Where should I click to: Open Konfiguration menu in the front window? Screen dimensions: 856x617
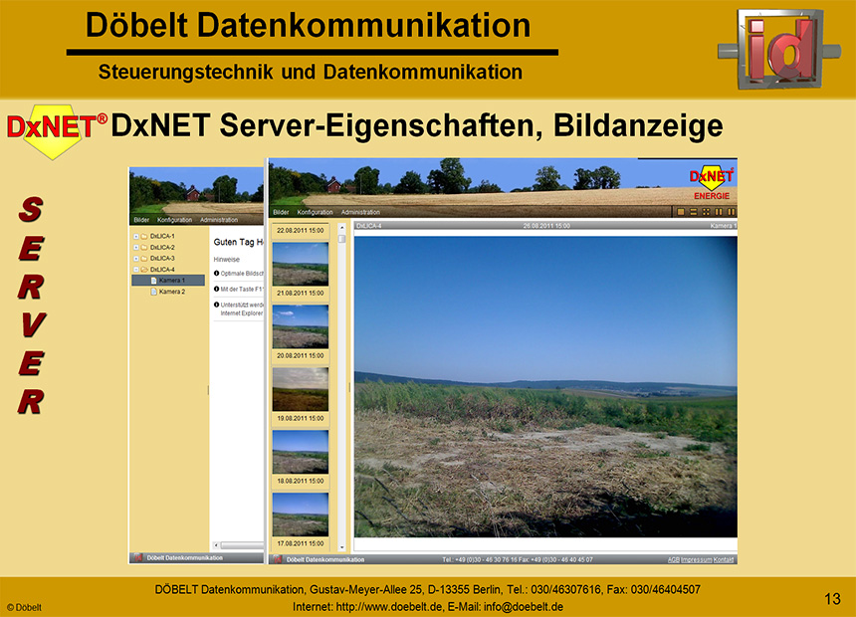coord(315,212)
